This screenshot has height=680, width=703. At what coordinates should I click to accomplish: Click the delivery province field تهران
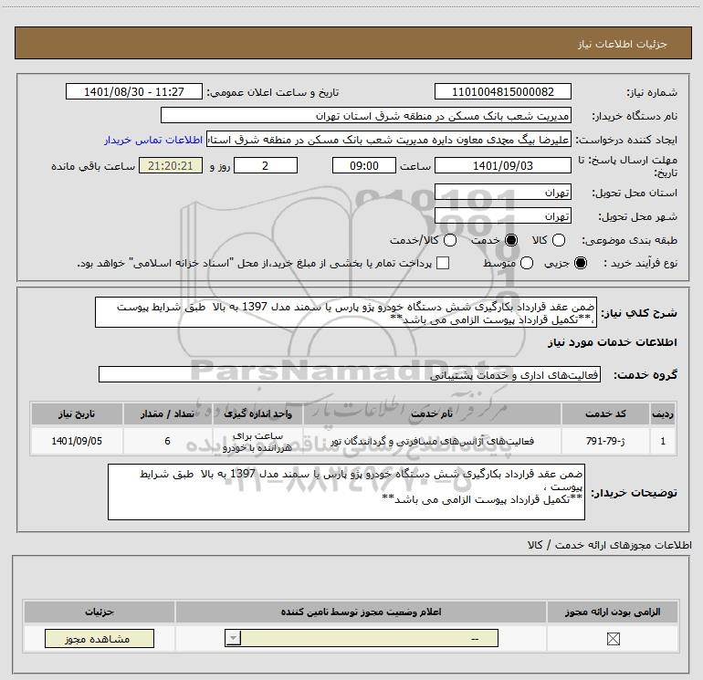(x=502, y=193)
